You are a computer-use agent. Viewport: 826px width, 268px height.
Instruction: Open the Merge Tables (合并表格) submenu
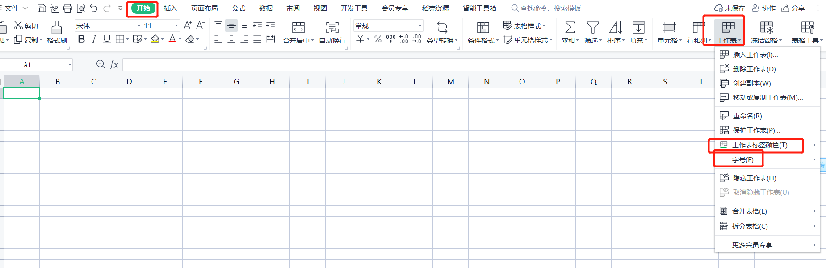[767, 211]
